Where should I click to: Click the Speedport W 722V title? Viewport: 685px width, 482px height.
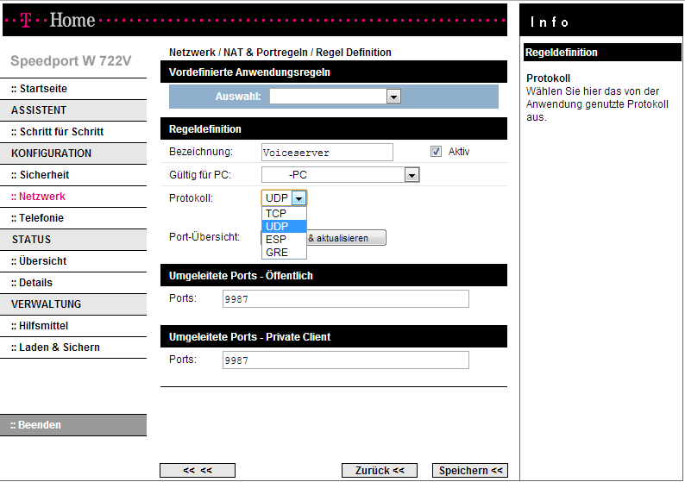pos(71,60)
